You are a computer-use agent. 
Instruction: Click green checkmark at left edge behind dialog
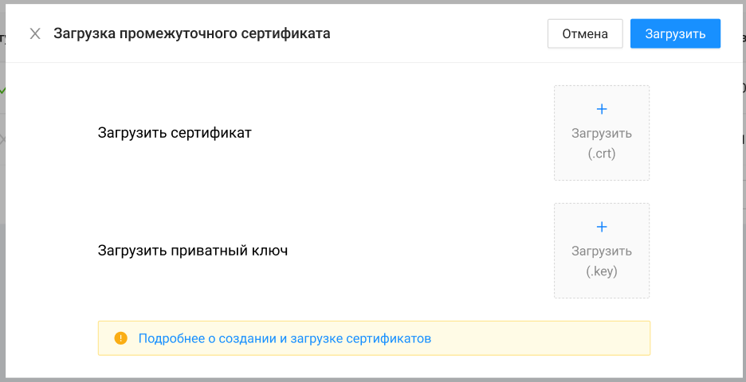coord(2,90)
